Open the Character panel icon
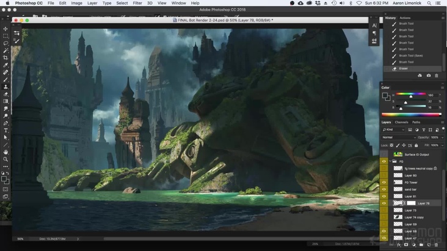 point(374,26)
